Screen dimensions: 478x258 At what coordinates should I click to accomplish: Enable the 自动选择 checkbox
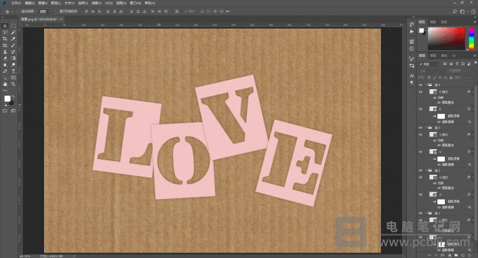(x=18, y=12)
